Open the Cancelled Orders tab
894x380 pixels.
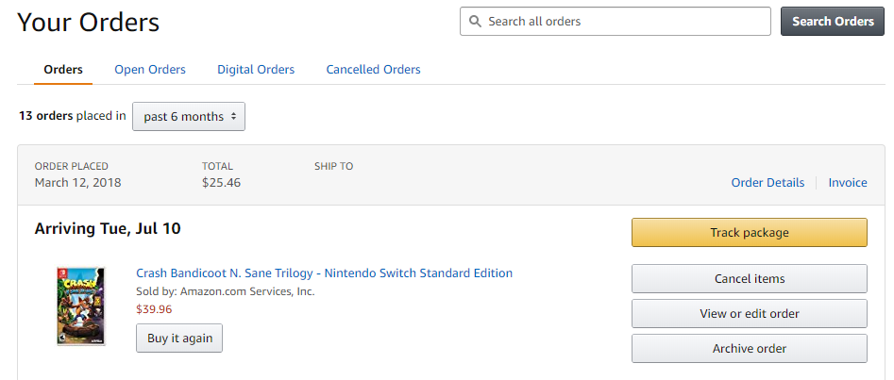click(374, 70)
